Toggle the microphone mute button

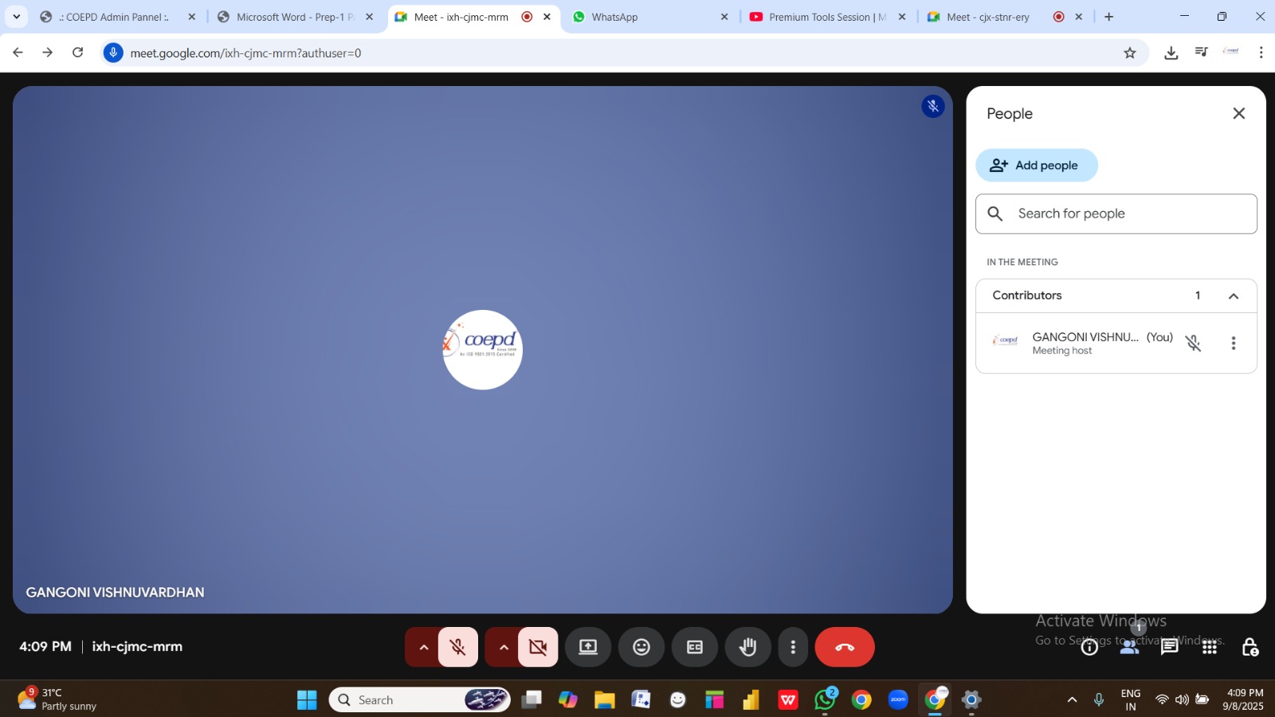(458, 647)
